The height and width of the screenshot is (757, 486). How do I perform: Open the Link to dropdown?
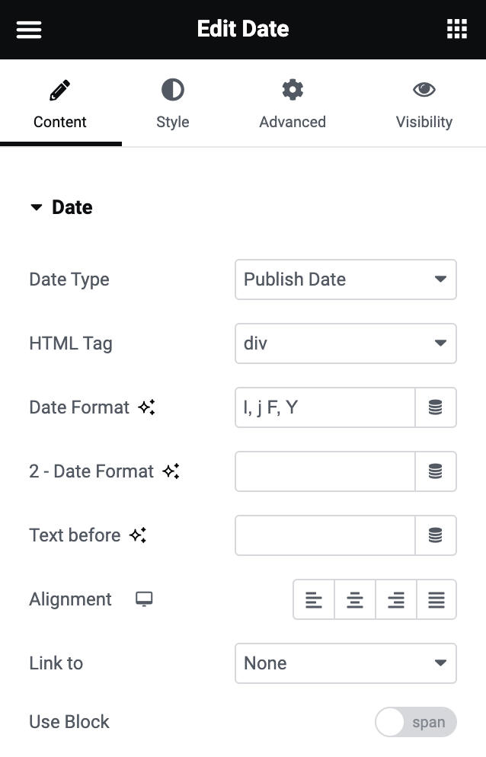(x=345, y=663)
